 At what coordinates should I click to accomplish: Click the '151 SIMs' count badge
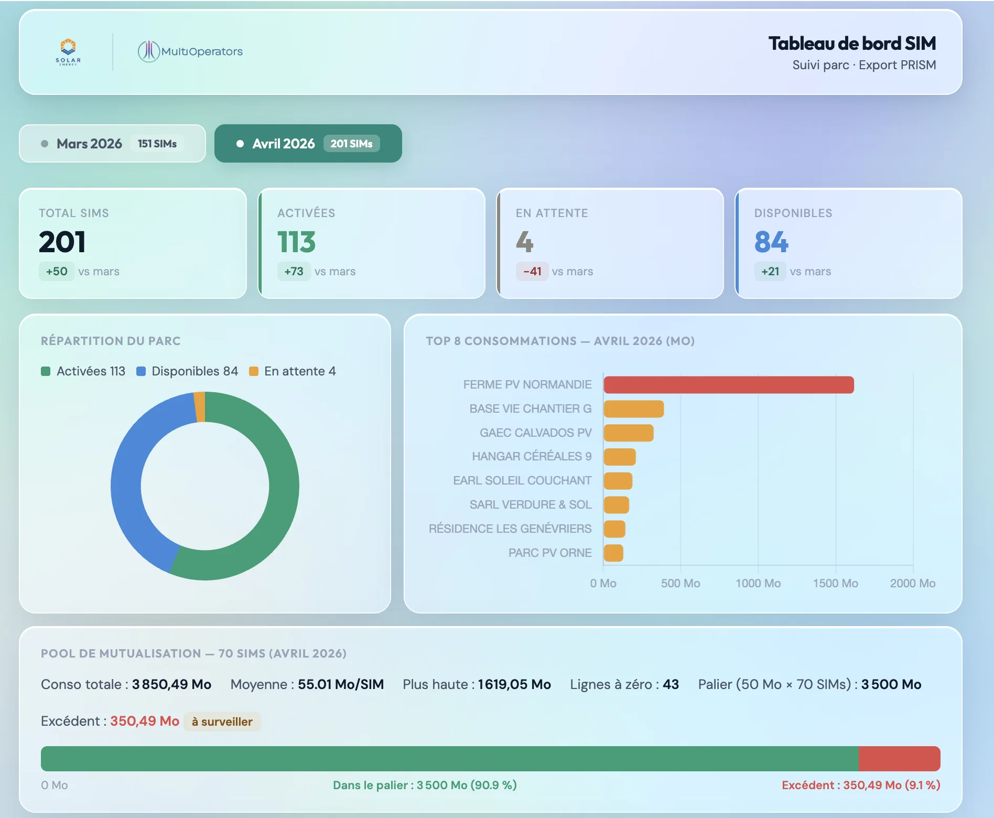tap(157, 144)
